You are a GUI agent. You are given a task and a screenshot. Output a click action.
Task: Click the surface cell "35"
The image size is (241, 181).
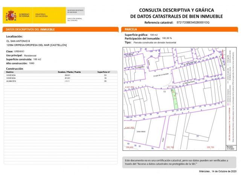pos(105,81)
